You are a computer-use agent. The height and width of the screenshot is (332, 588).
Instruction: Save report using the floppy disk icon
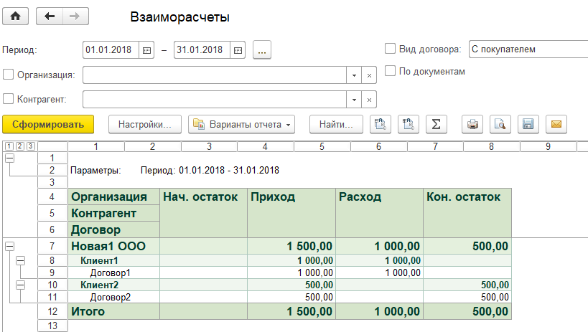pyautogui.click(x=528, y=124)
